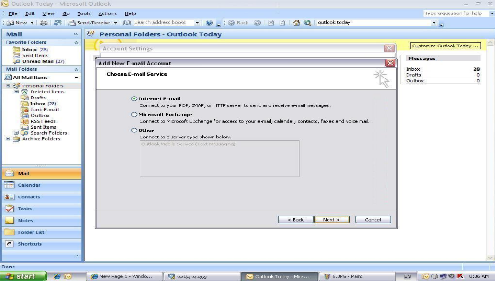Open the View menu
Viewport: 495px width, 281px height.
pos(48,13)
